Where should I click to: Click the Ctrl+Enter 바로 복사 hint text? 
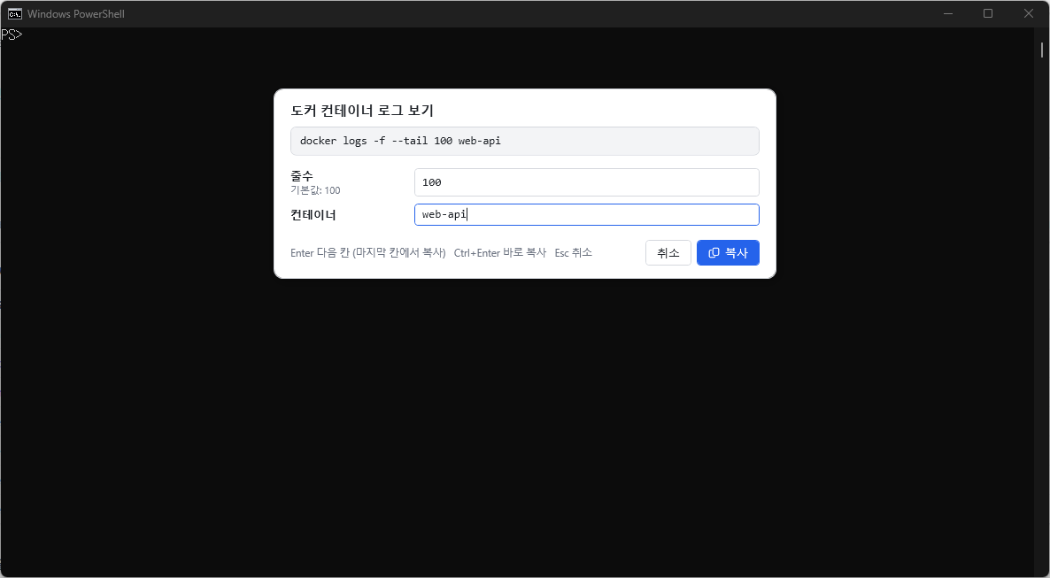click(500, 252)
